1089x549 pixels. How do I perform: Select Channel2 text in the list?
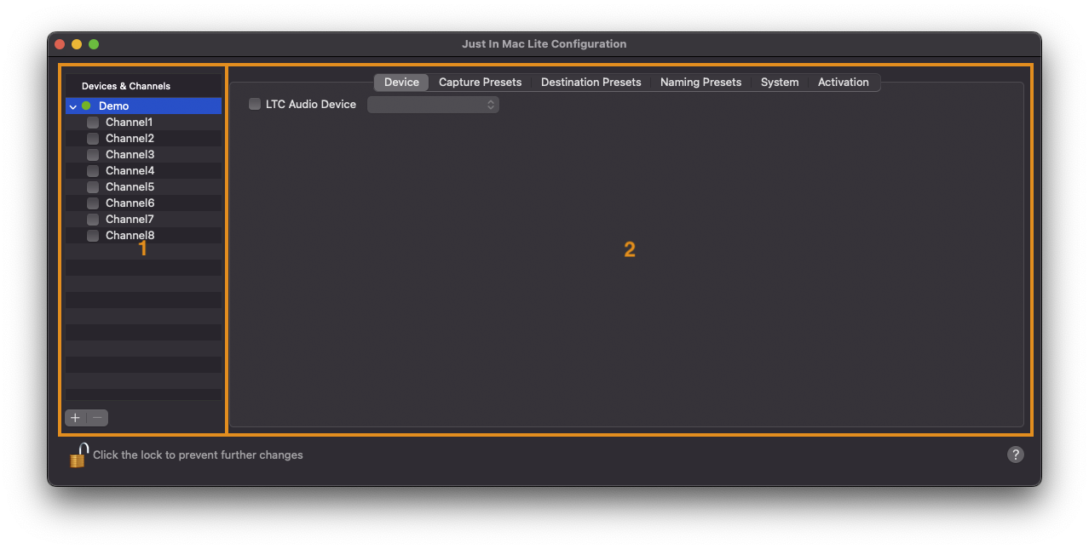click(130, 138)
